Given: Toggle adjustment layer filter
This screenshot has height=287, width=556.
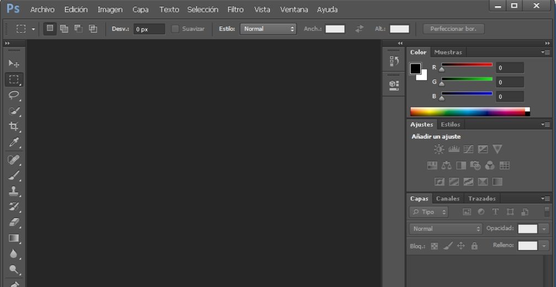Looking at the screenshot, I should coord(481,212).
